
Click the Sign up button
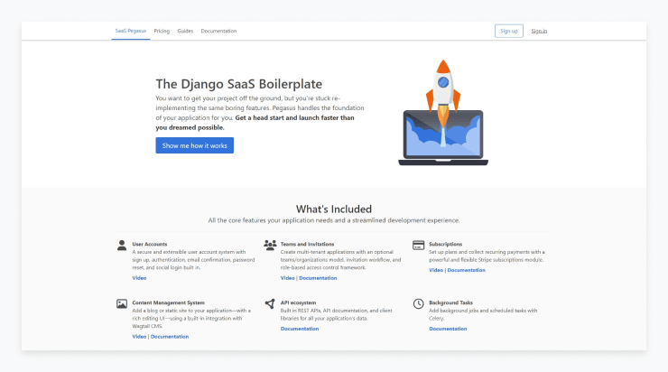pos(508,31)
